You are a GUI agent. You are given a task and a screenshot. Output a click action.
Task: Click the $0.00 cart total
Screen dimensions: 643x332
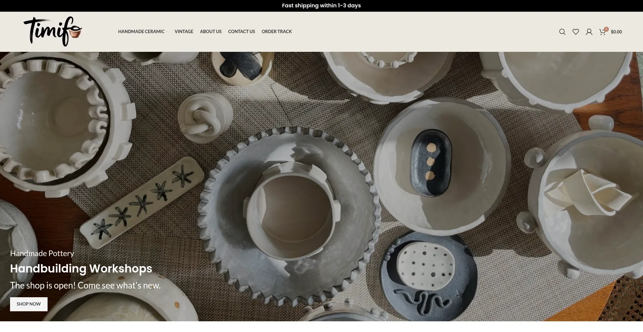click(x=616, y=32)
